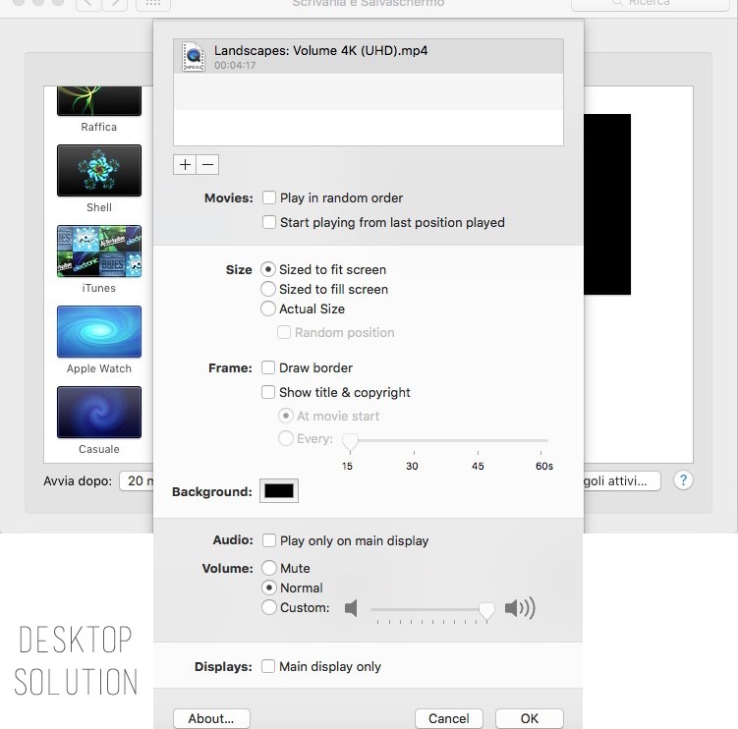Screen dimensions: 738x729
Task: Select the Every interval radio button
Action: click(x=286, y=438)
